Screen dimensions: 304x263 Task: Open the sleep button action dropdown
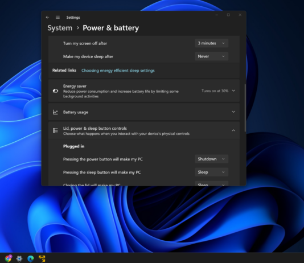coord(211,172)
